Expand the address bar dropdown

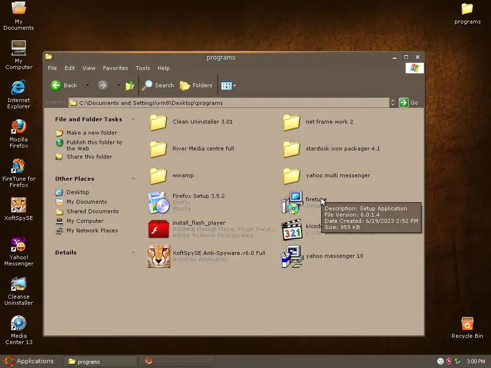[x=393, y=103]
